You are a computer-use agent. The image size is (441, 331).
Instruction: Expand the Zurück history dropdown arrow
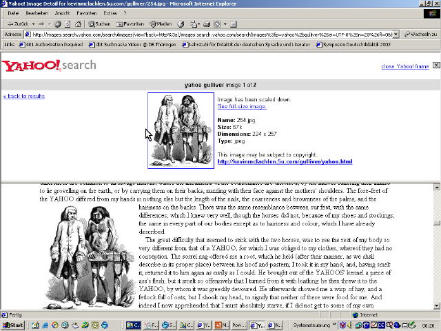[32, 23]
